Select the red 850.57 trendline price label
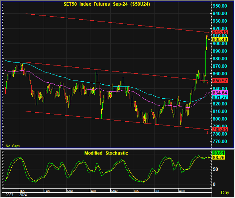The image size is (235, 198). (220, 80)
